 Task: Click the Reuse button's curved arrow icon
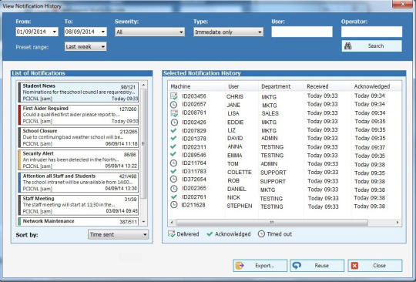click(297, 265)
